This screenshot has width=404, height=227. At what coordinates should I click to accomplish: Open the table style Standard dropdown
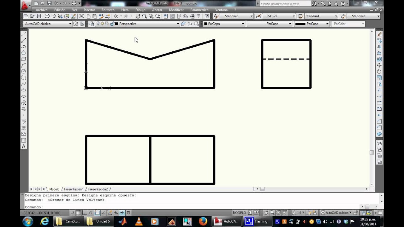[x=321, y=16]
